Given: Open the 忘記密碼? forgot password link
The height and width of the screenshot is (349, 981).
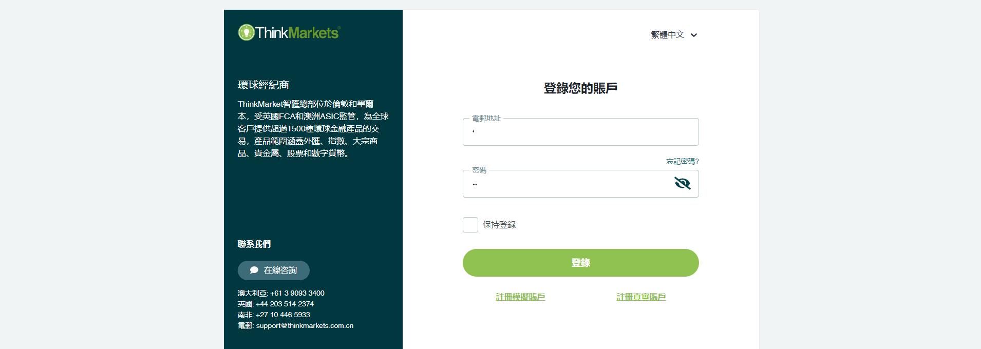Looking at the screenshot, I should (682, 161).
